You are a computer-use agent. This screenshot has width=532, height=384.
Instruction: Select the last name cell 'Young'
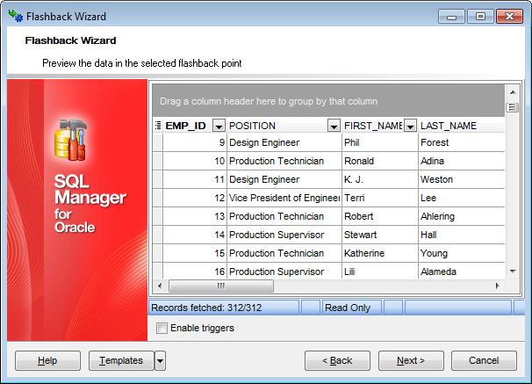pyautogui.click(x=462, y=253)
